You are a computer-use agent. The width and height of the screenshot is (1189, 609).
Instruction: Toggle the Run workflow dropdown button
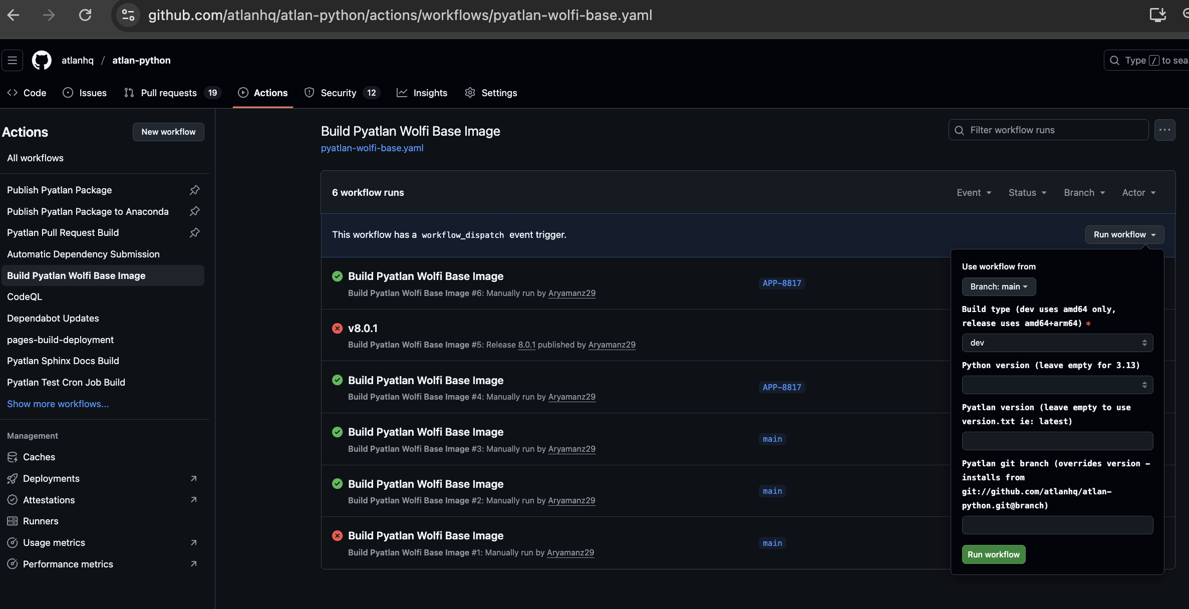coord(1124,234)
